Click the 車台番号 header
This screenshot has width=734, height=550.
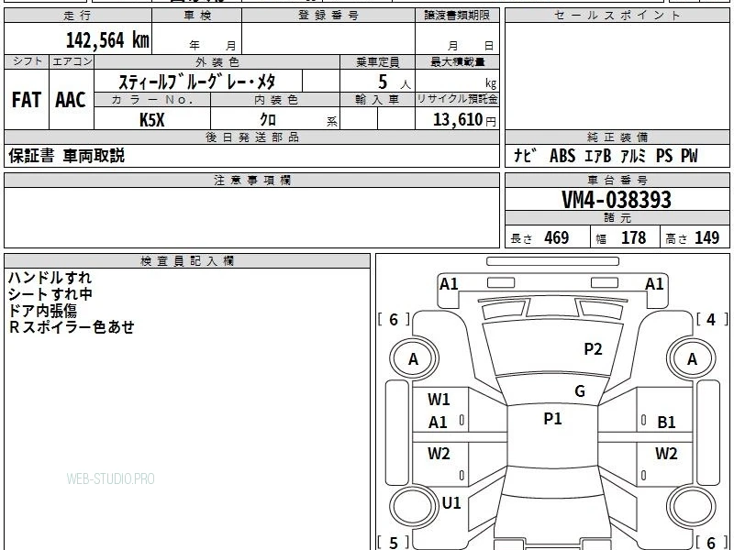[617, 180]
